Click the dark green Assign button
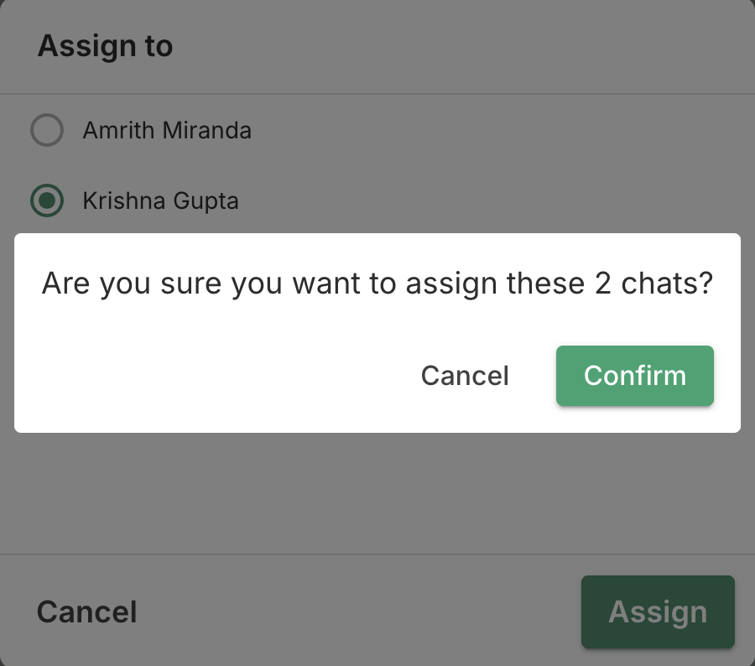 [658, 611]
